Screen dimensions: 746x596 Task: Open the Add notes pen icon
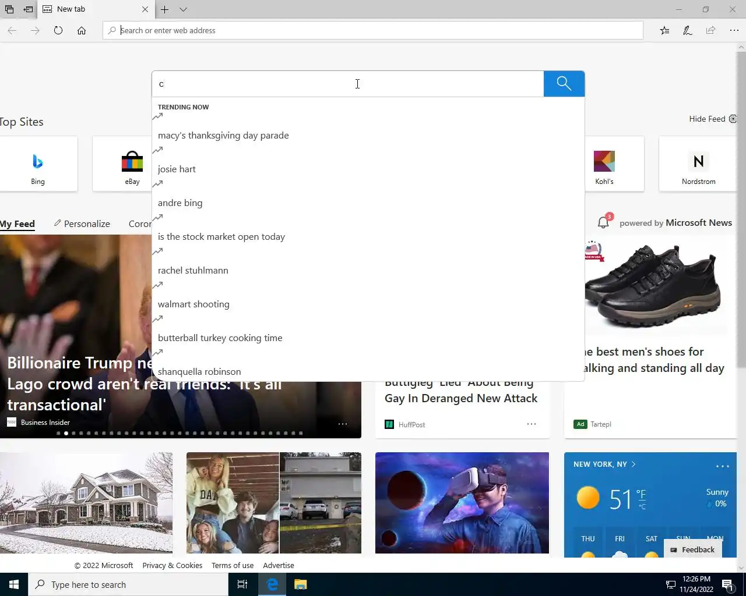688,30
